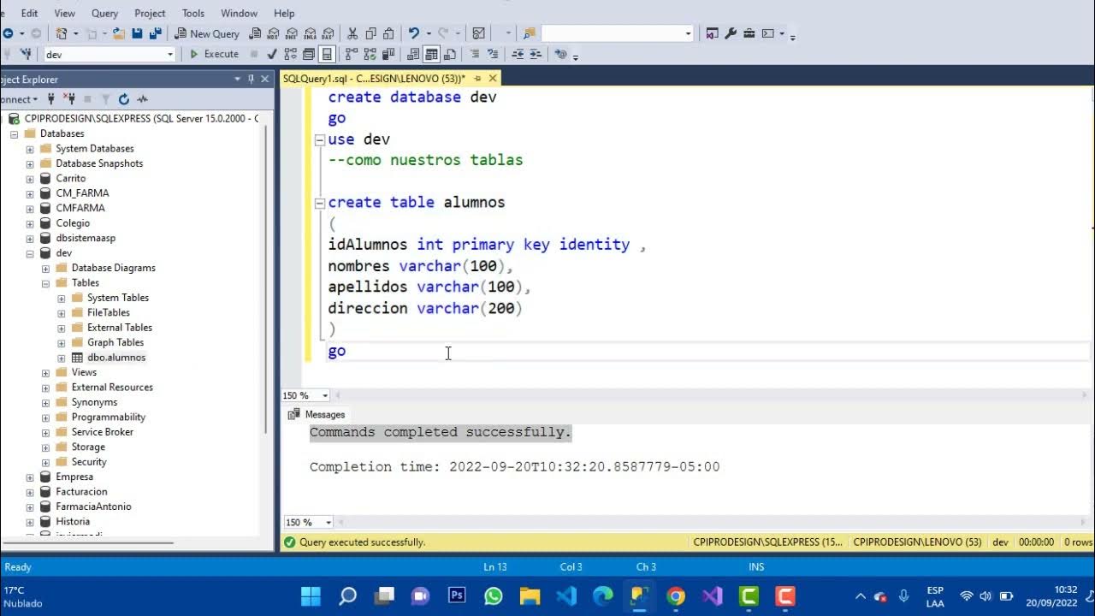The height and width of the screenshot is (616, 1095).
Task: Toggle Results to Text icon
Action: (x=413, y=54)
